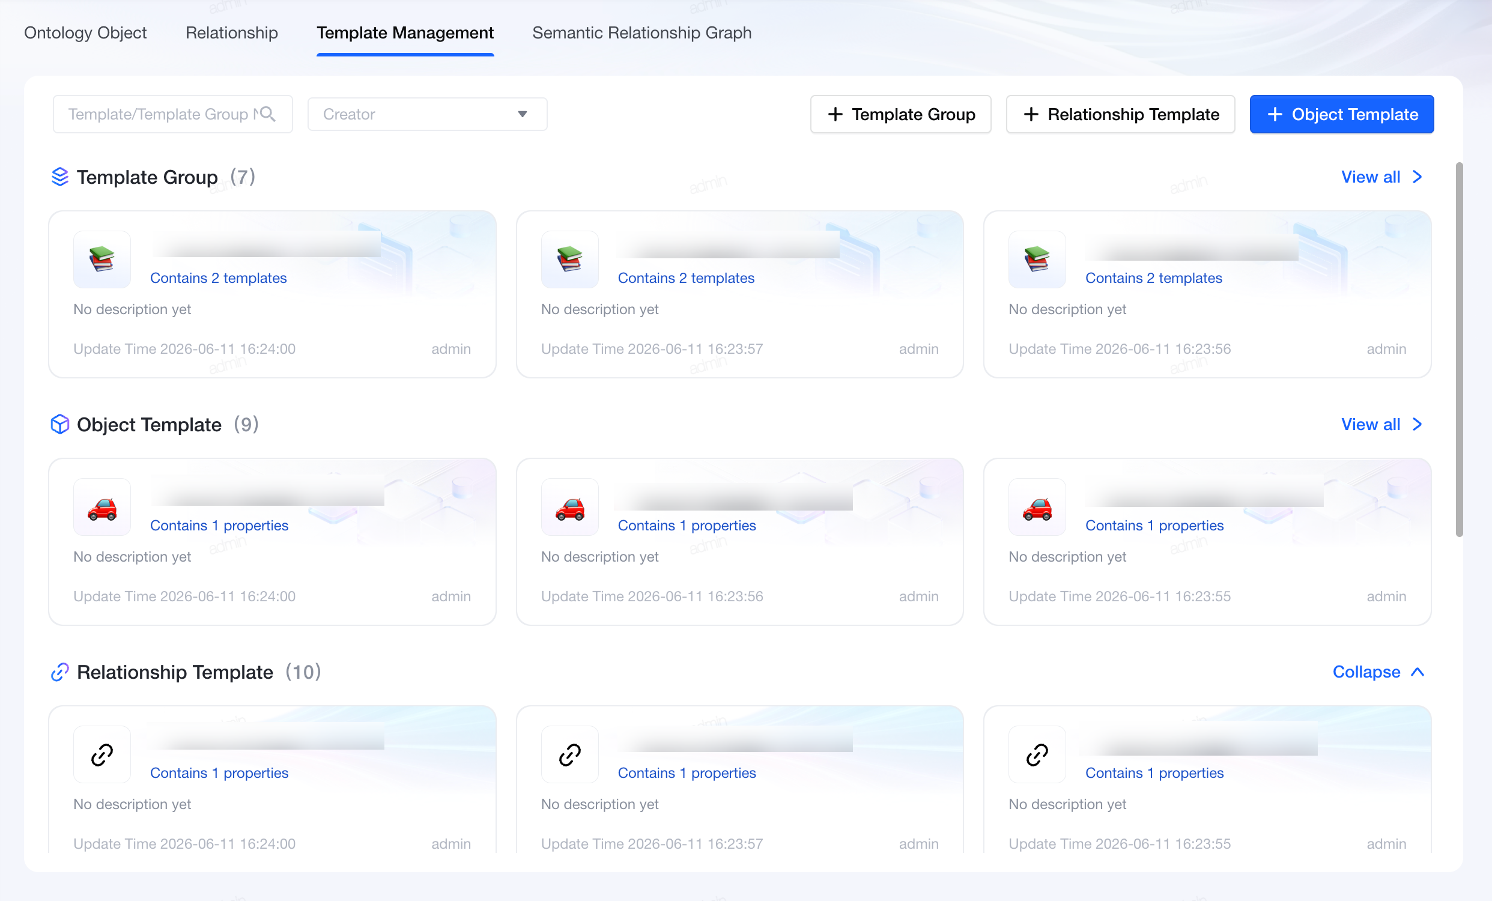The width and height of the screenshot is (1492, 901).
Task: Click red car icon of second object template
Action: (569, 507)
